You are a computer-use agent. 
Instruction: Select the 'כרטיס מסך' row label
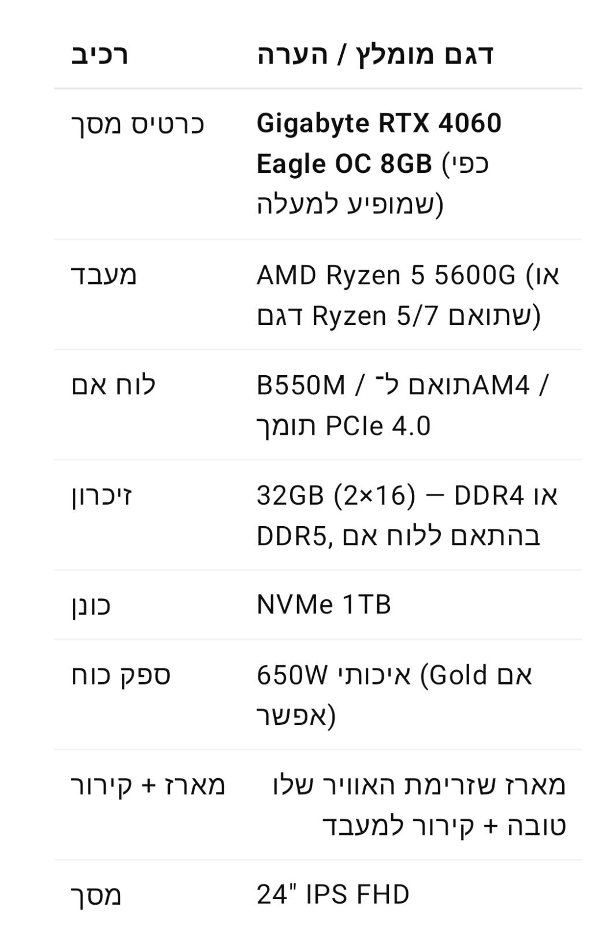click(x=138, y=124)
